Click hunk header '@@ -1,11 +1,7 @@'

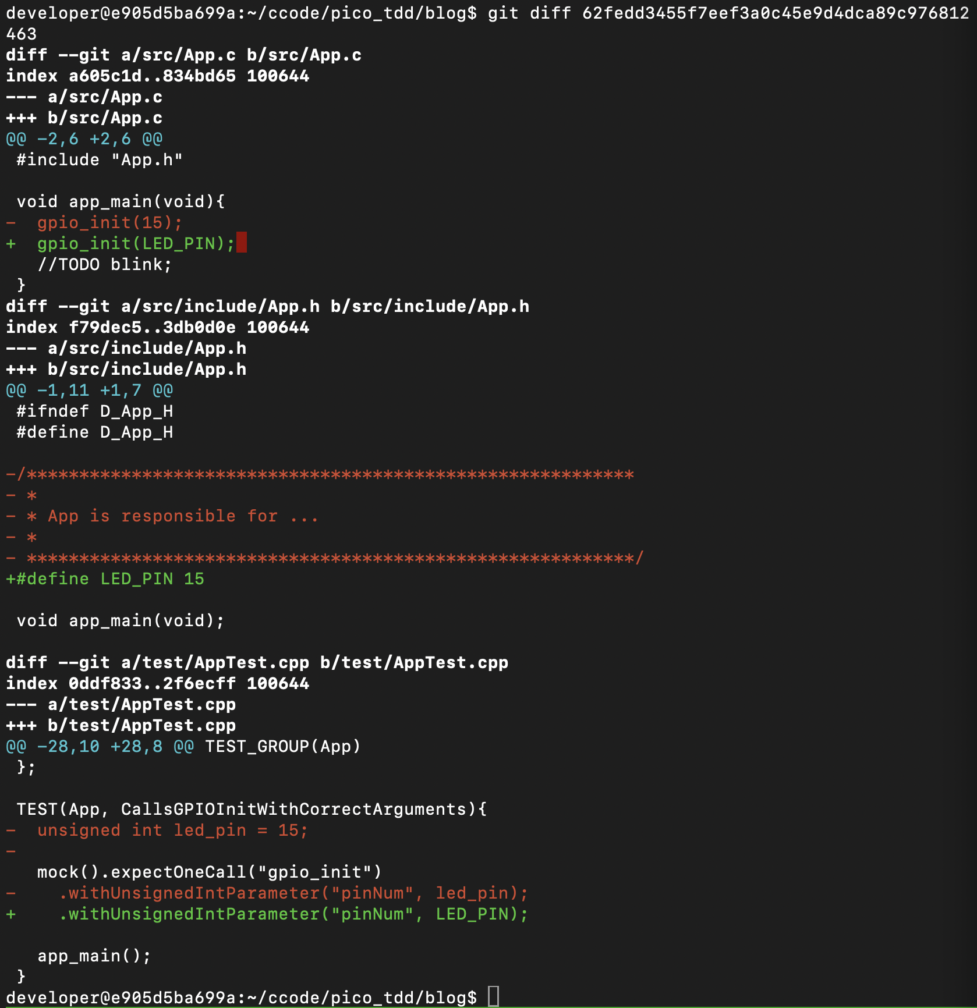click(90, 391)
